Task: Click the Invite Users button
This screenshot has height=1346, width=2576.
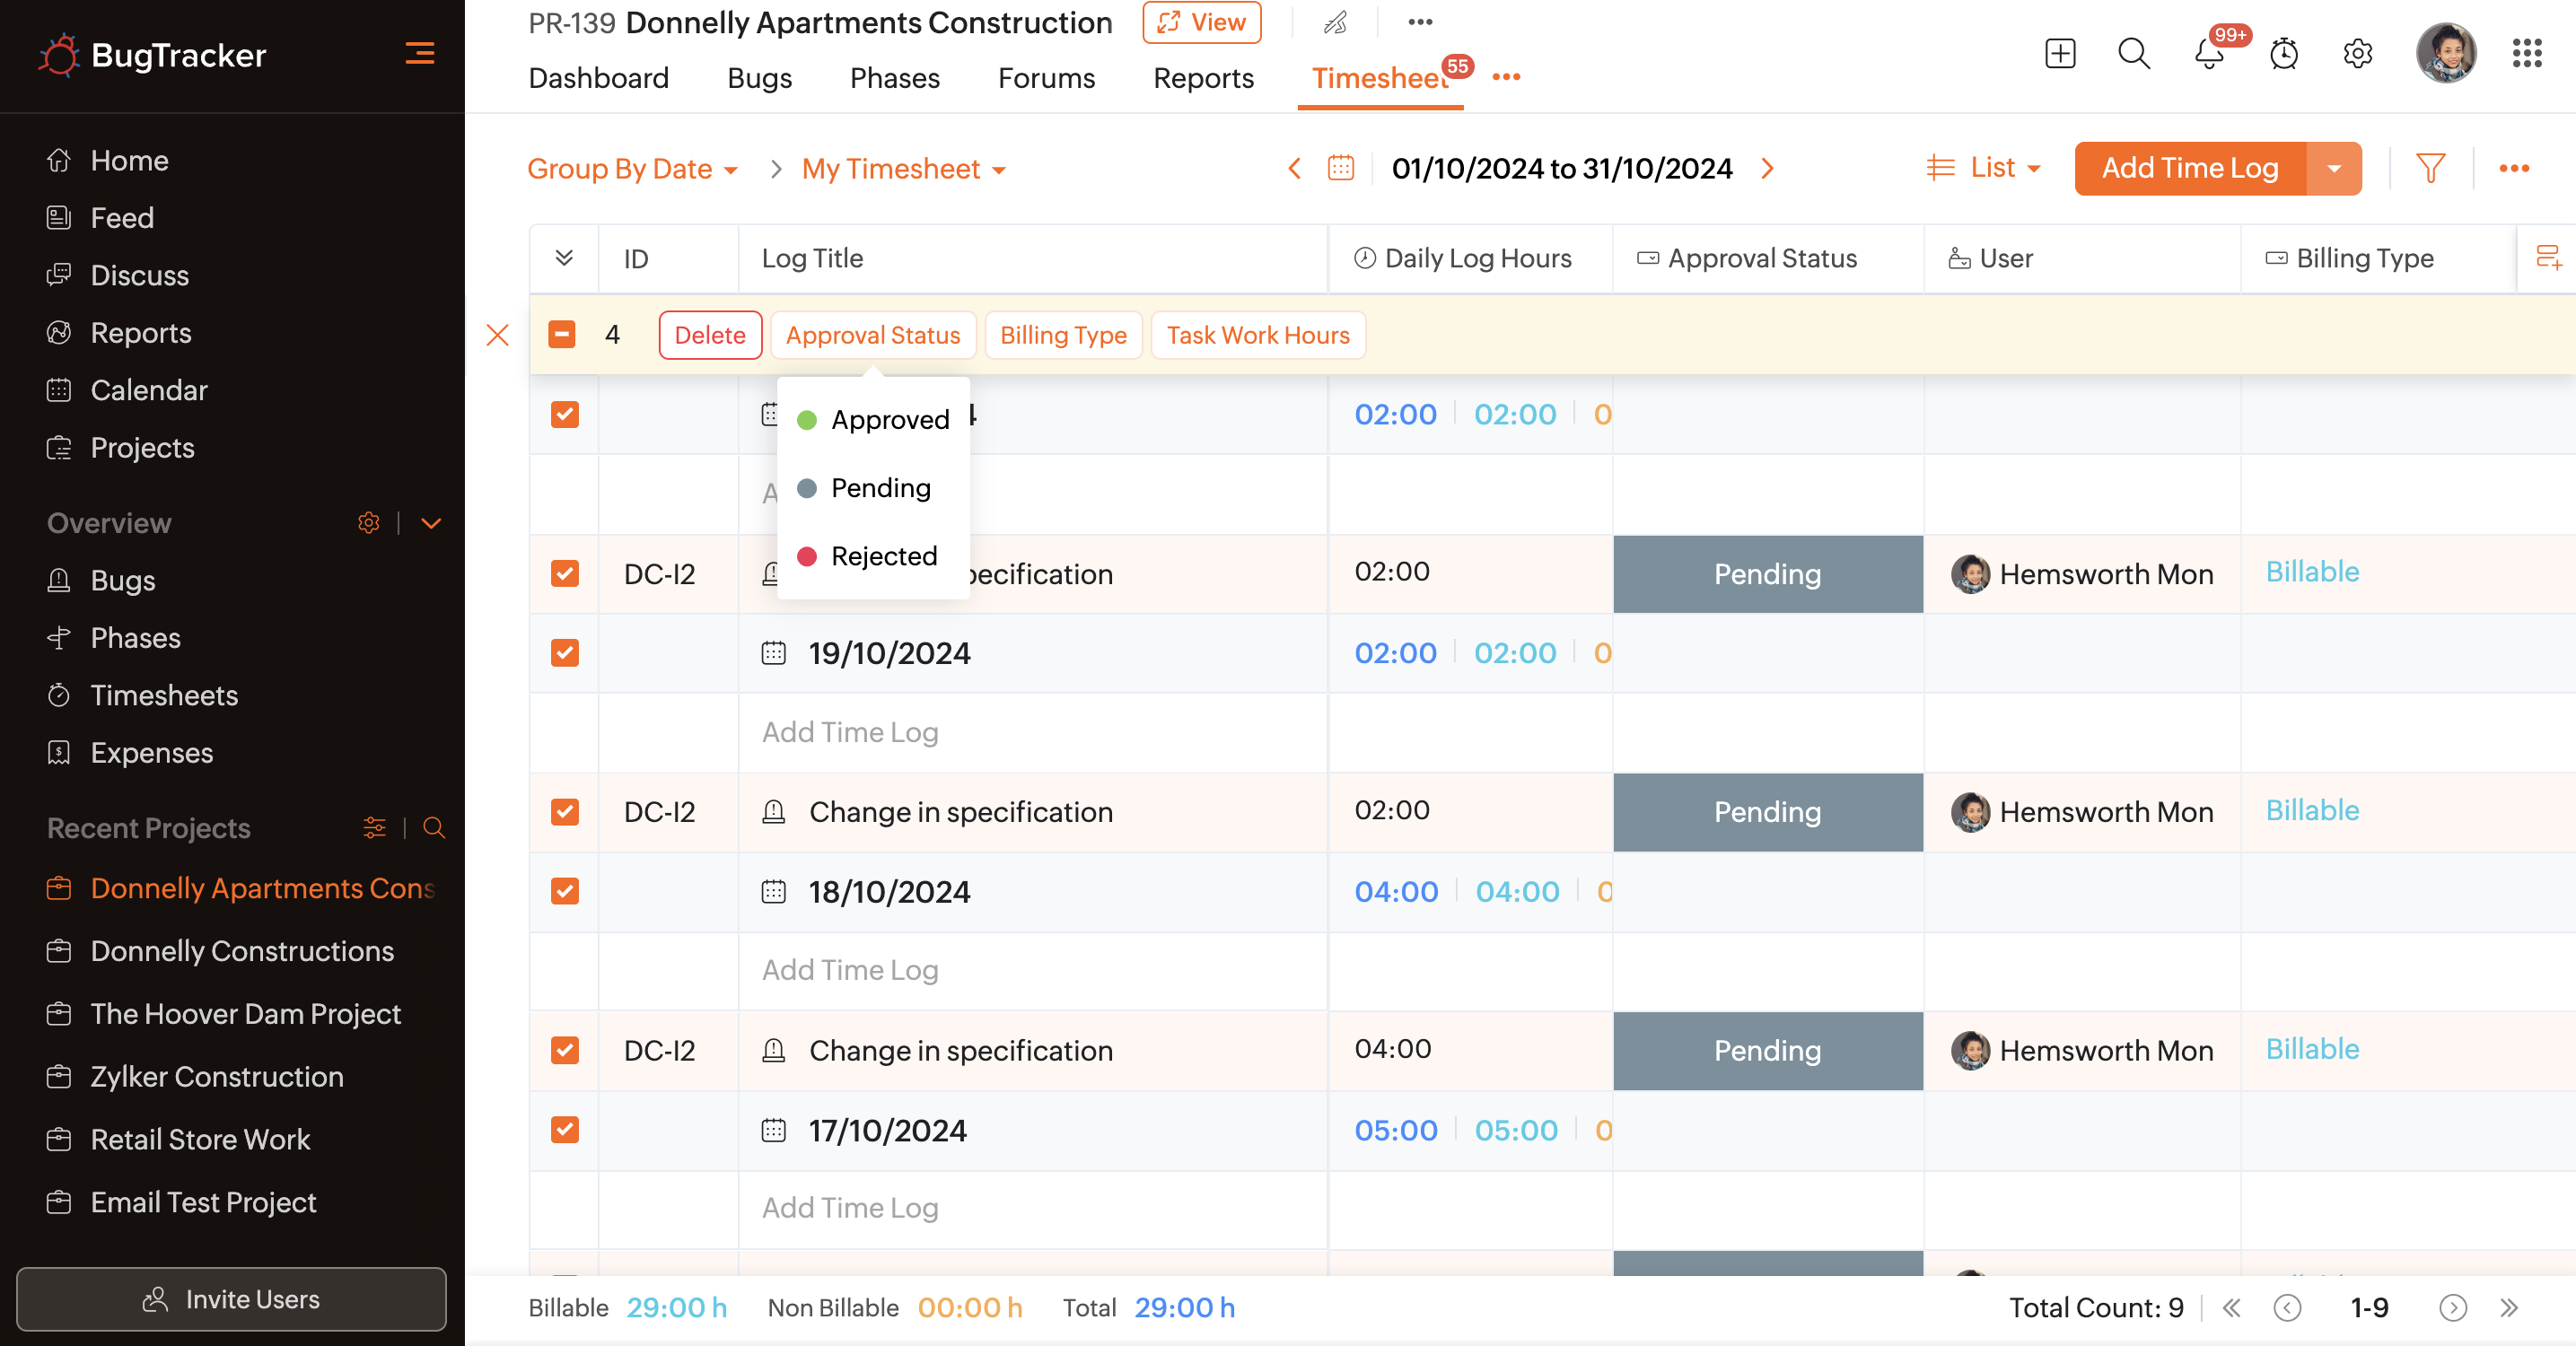Action: (231, 1298)
